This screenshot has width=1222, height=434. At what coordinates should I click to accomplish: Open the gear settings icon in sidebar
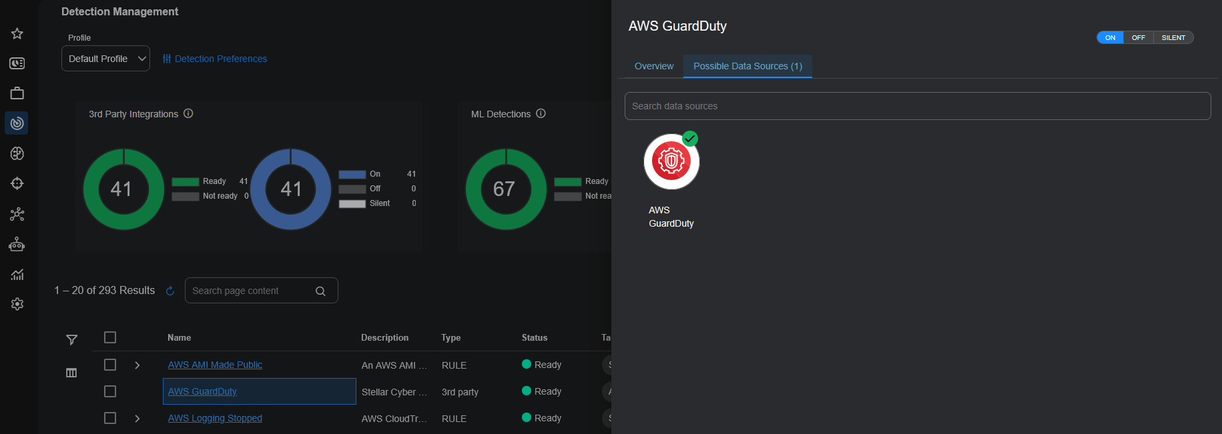coord(17,304)
